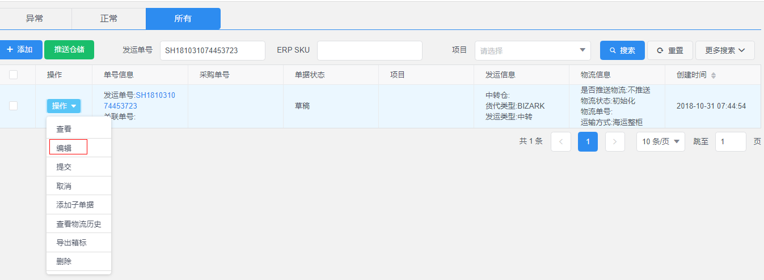
Task: Focus the 发运单号 input field
Action: point(213,50)
